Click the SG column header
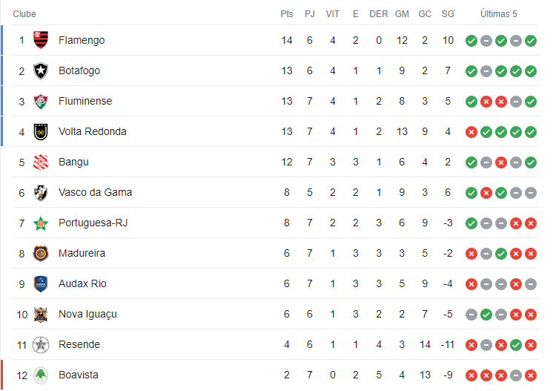 tap(448, 14)
